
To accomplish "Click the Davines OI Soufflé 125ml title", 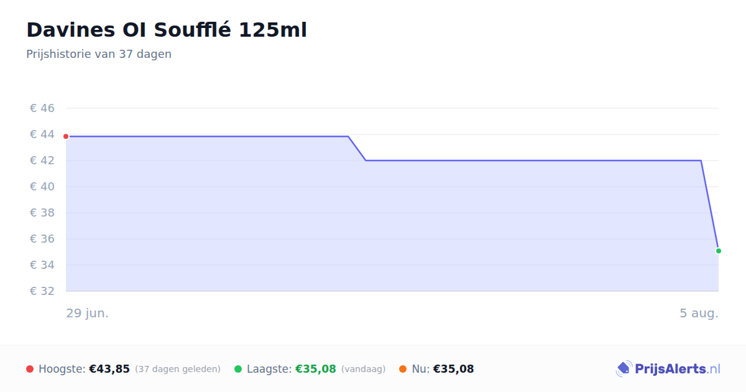I will [167, 30].
